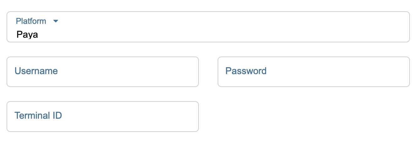Expand the Platform selector showing Paya

click(x=208, y=27)
